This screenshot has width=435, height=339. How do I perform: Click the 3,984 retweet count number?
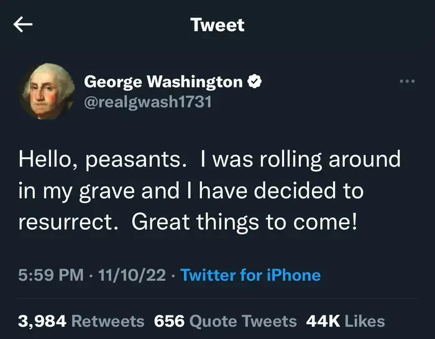(x=42, y=321)
